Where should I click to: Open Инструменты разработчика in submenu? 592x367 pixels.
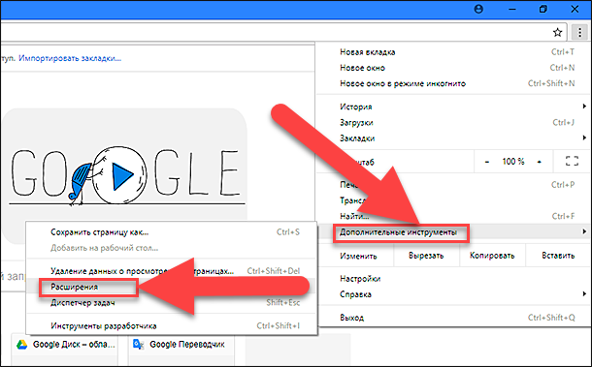coord(172,326)
